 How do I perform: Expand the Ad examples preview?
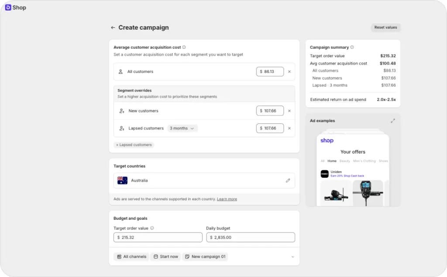(393, 121)
